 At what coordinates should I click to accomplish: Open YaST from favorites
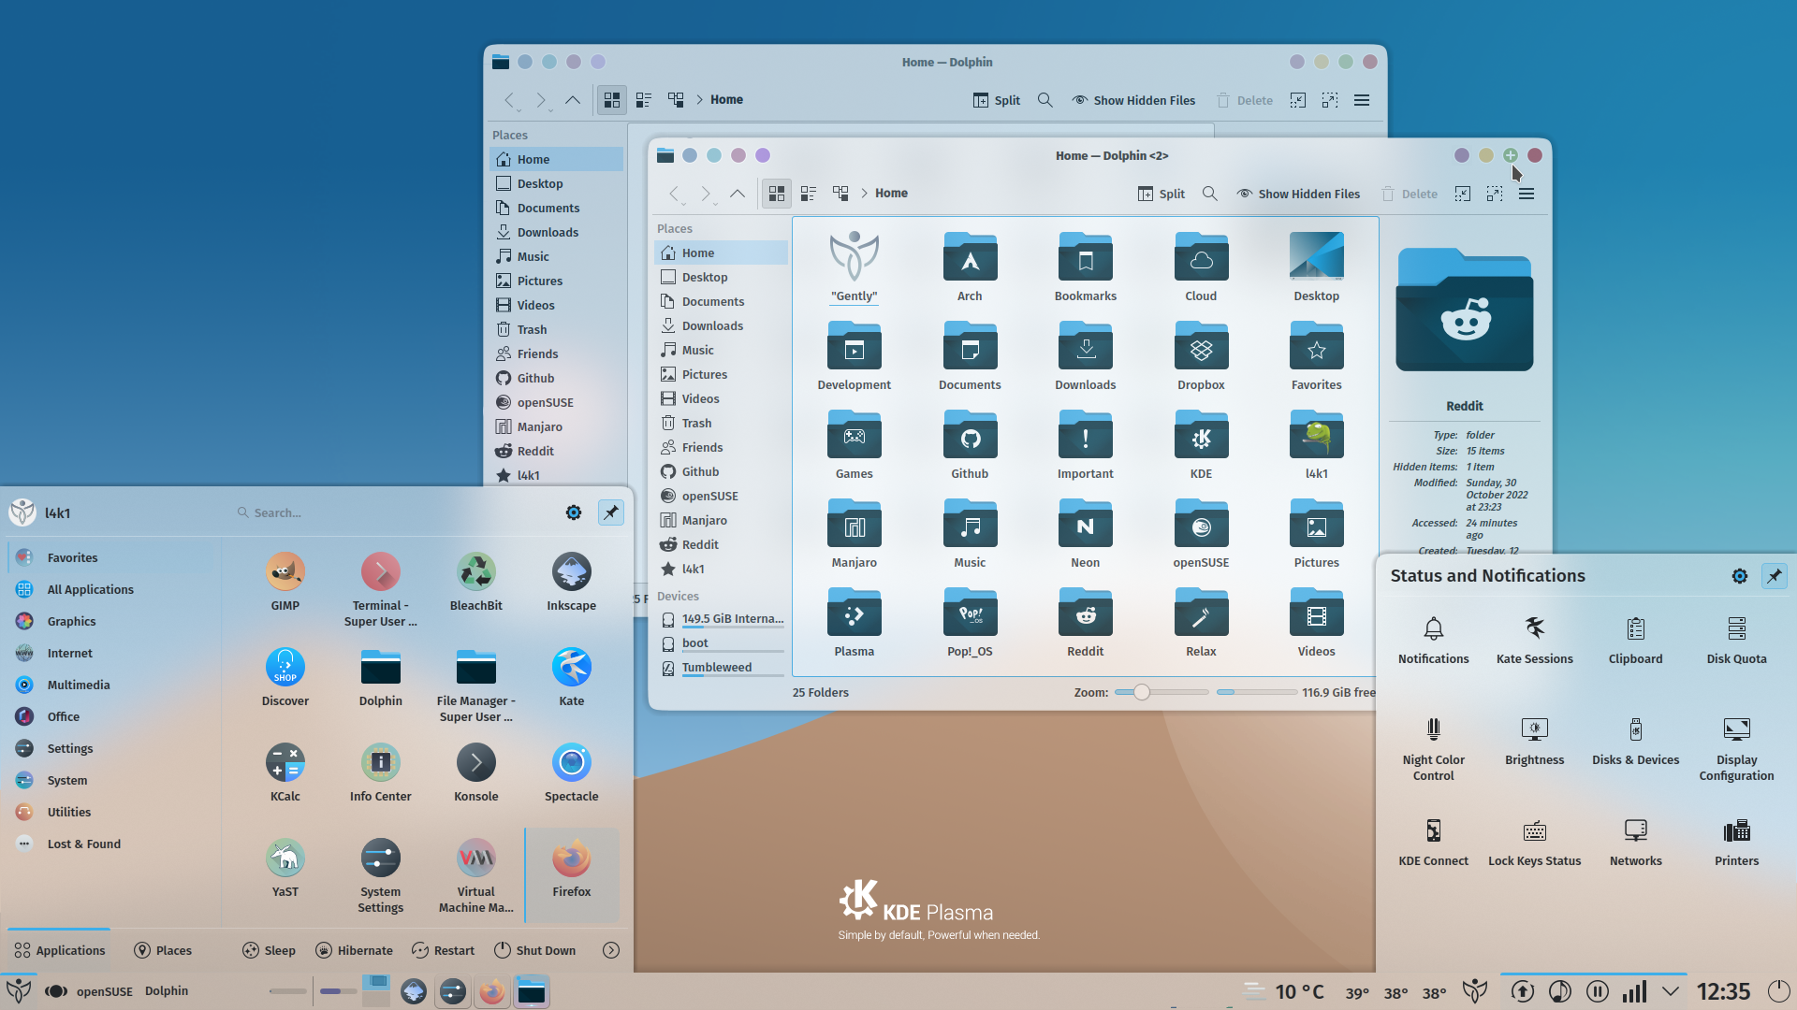(285, 868)
